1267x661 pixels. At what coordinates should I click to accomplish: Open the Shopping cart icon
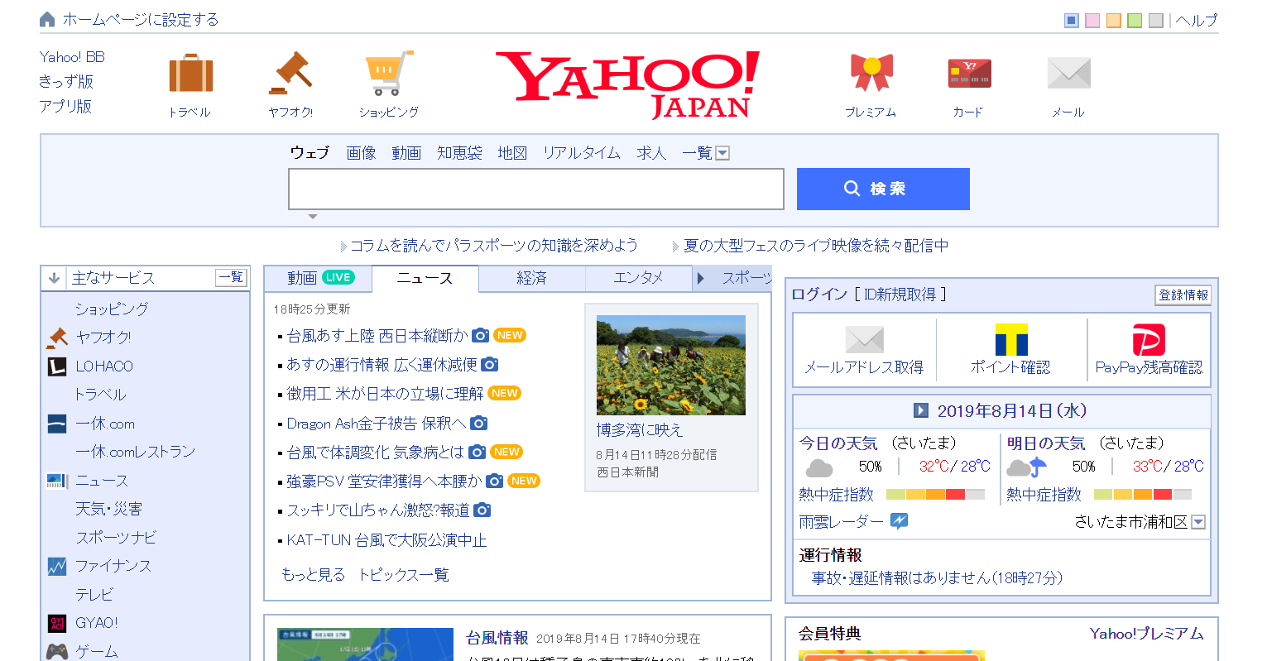[x=389, y=73]
